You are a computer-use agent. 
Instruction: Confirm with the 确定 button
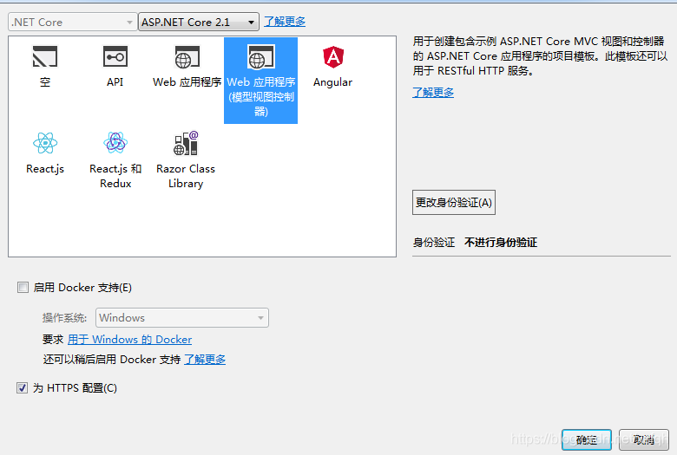pyautogui.click(x=587, y=439)
